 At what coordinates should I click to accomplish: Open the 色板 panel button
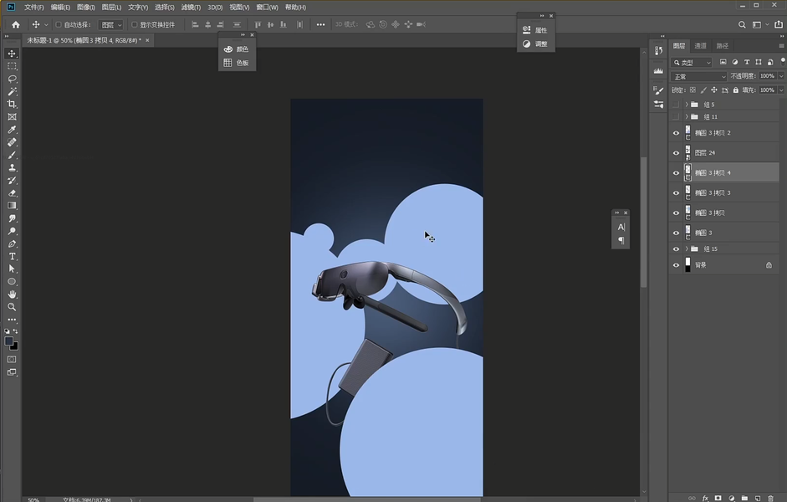[237, 63]
